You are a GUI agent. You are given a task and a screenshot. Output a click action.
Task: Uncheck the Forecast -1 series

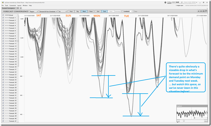pyautogui.click(x=3, y=18)
